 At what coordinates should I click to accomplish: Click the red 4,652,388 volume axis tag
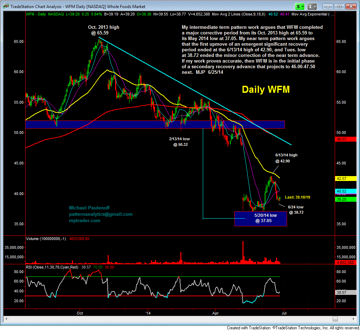pyautogui.click(x=346, y=263)
